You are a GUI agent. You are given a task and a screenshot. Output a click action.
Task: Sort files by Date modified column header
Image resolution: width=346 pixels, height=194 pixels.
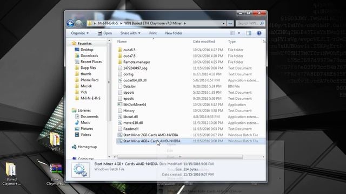(x=204, y=41)
